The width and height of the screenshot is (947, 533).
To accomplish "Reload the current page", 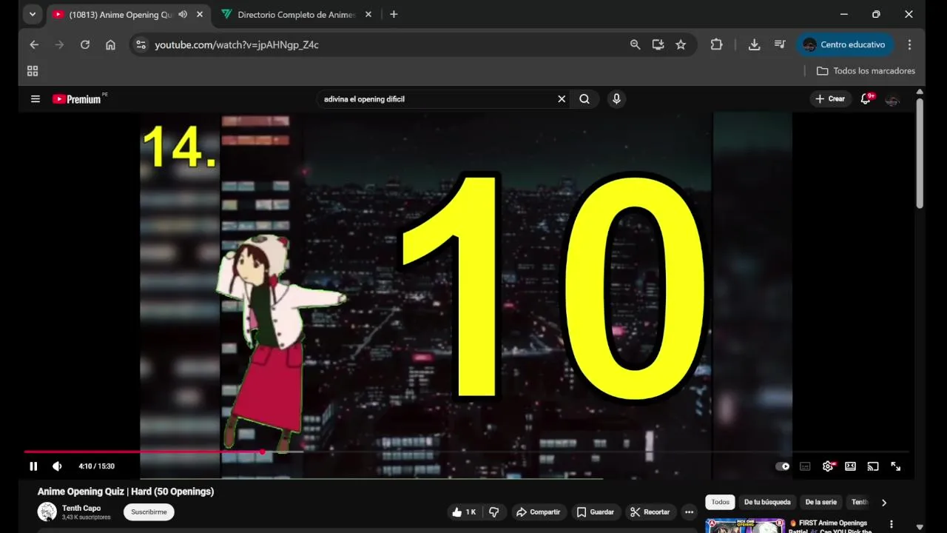I will click(x=85, y=44).
